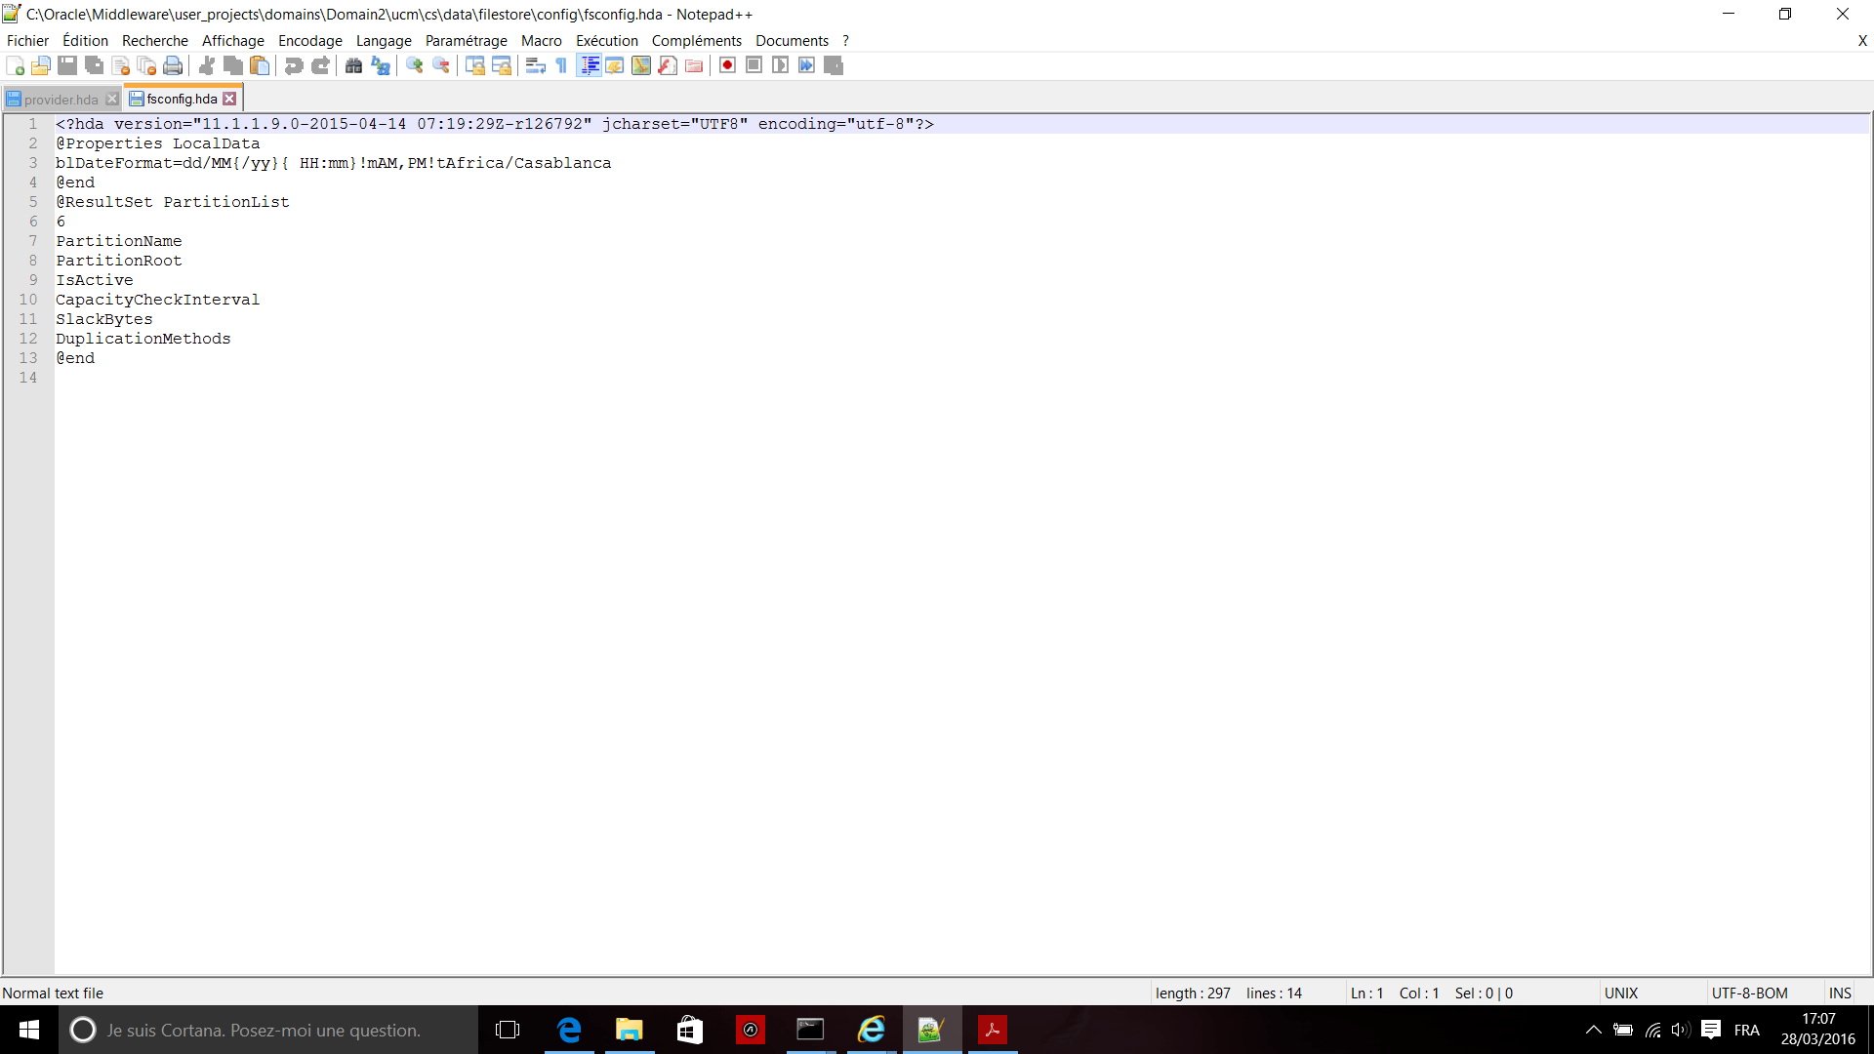Click the Zoom out magnifier icon
Screen dimensions: 1874x1054
(441, 65)
